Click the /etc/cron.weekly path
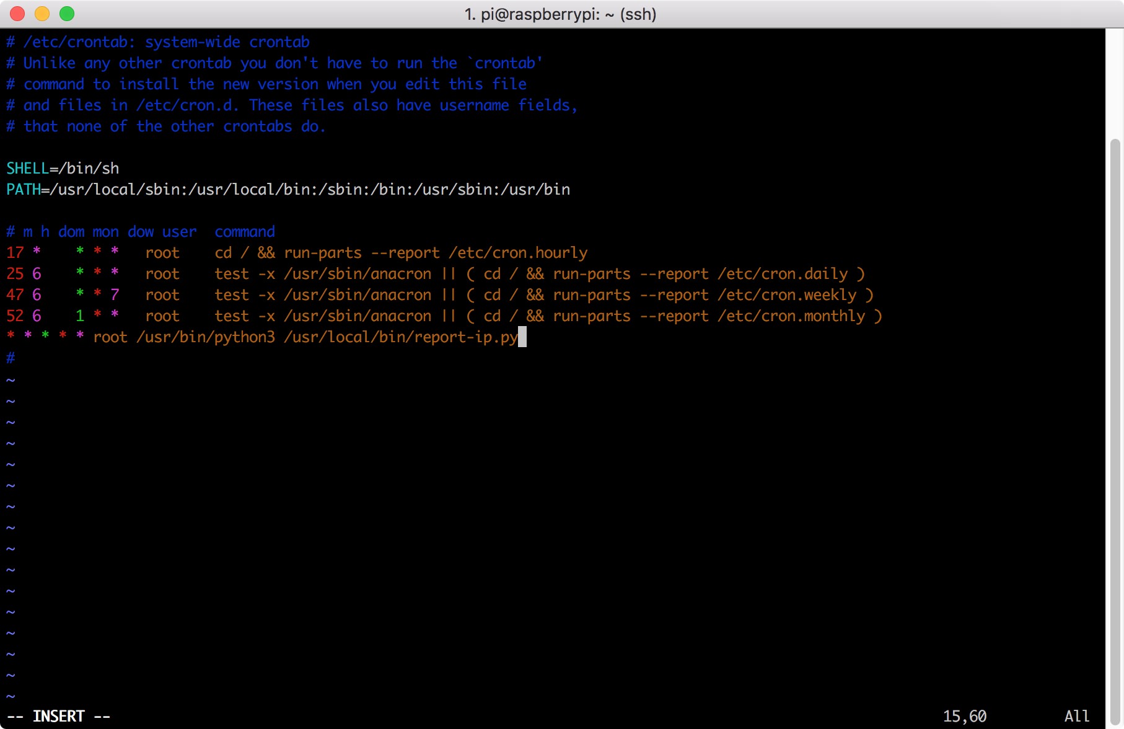This screenshot has height=729, width=1124. [x=787, y=295]
